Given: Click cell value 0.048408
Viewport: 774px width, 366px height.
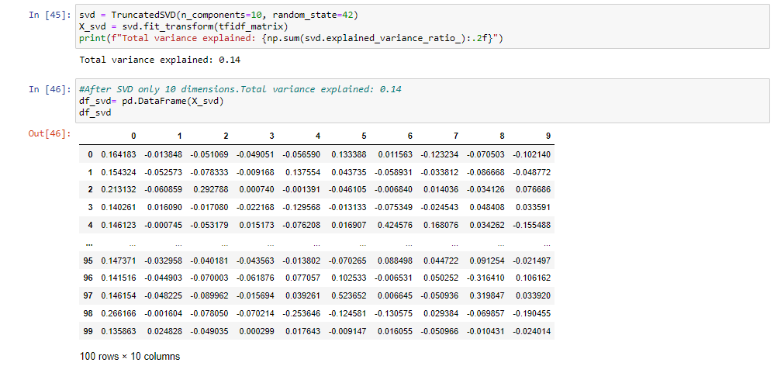Looking at the screenshot, I should (x=488, y=208).
